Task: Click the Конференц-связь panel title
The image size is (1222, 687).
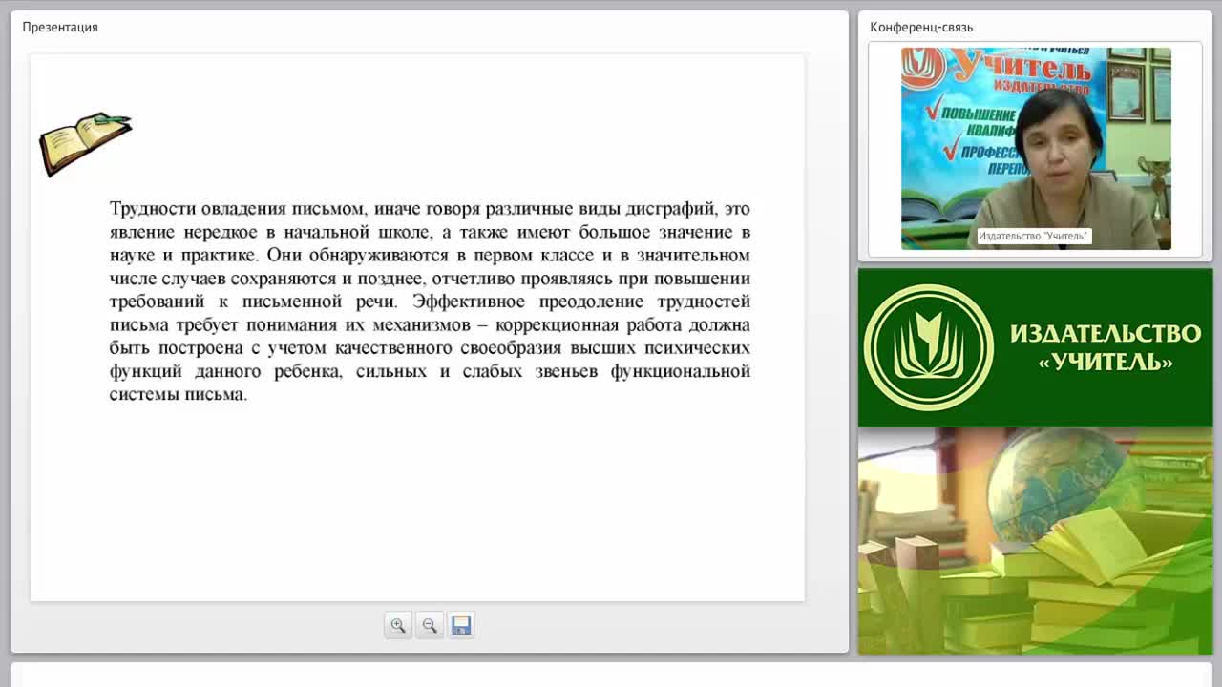Action: [921, 27]
